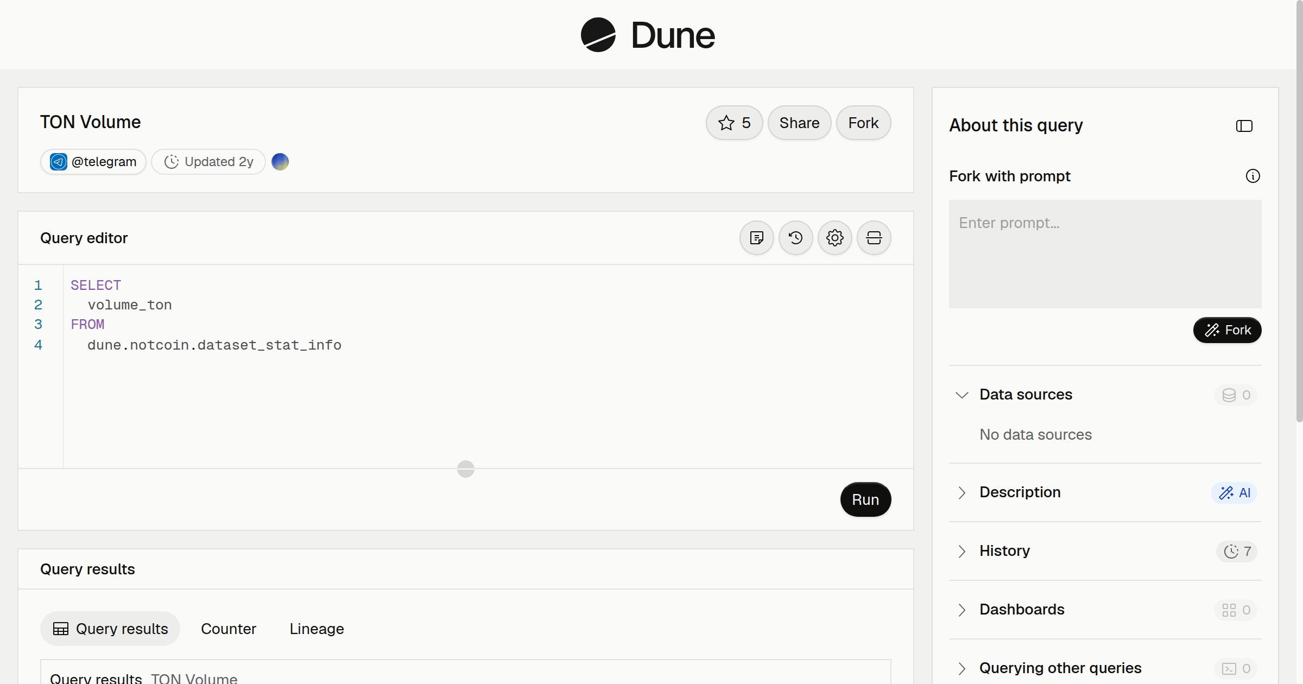This screenshot has height=684, width=1303.
Task: Click the 'dune.notcoin.dataset_stat_info' table name
Action: 214,345
